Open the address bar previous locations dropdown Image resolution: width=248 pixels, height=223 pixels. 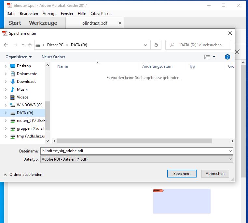coord(145,45)
